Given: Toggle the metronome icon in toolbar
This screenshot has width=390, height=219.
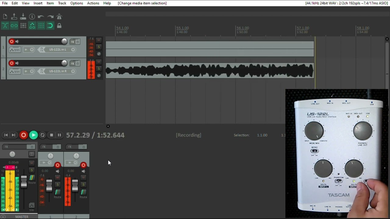Looking at the screenshot, I should (x=59, y=17).
